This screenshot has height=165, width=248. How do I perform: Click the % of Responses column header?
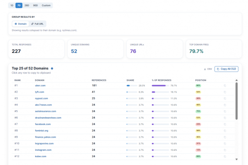161,80
